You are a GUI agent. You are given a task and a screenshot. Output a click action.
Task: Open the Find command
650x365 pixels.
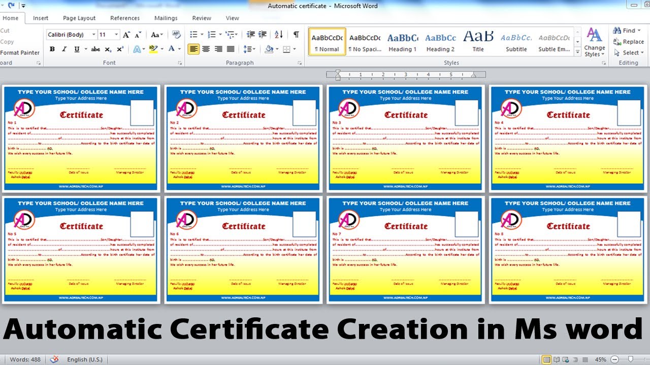coord(625,30)
